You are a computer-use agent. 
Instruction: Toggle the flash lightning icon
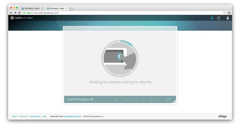point(159,99)
